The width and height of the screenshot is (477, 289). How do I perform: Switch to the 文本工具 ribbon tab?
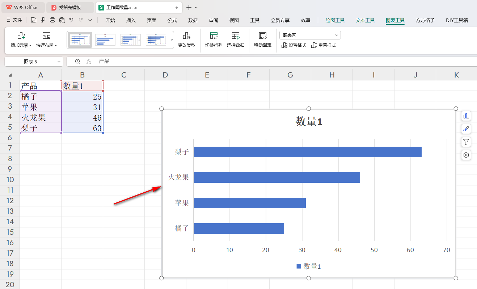point(365,20)
